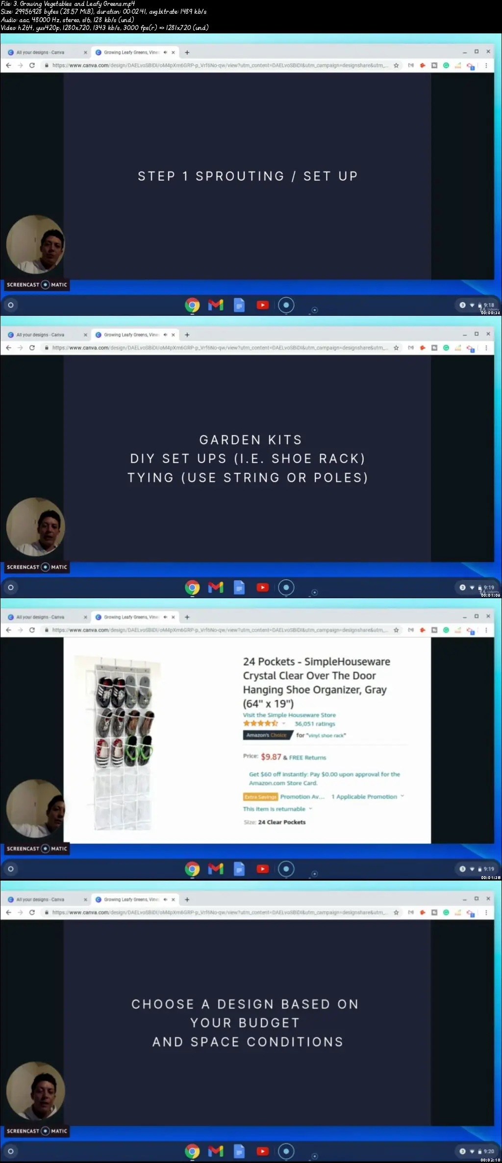Image resolution: width=502 pixels, height=1163 pixels.
Task: Mute the Growing Leafy Greens tab in Garden Kits frame
Action: pos(165,335)
